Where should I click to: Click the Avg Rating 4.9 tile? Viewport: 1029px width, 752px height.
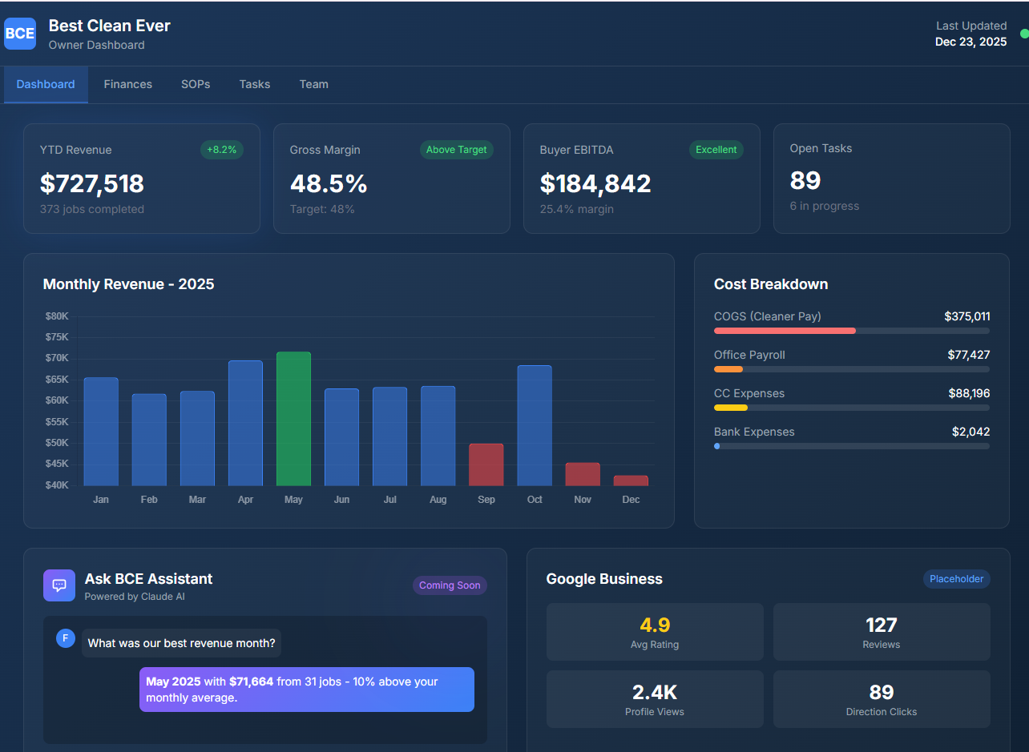[655, 631]
